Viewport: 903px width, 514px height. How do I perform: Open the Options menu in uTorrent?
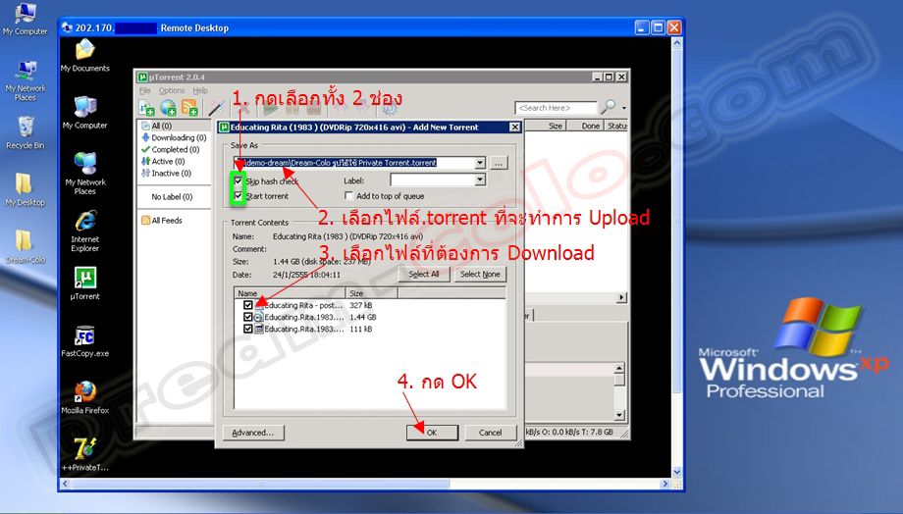click(172, 90)
